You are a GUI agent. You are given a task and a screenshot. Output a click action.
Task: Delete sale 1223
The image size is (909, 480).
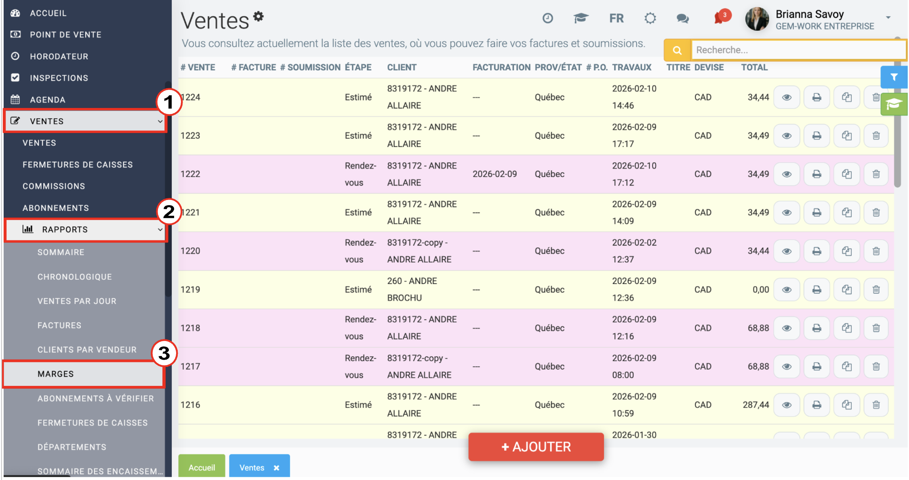(876, 136)
